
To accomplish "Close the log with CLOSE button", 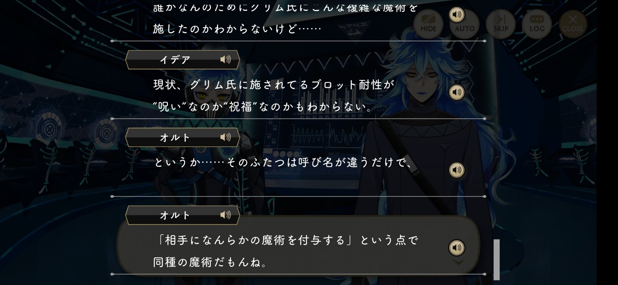I will point(573,24).
